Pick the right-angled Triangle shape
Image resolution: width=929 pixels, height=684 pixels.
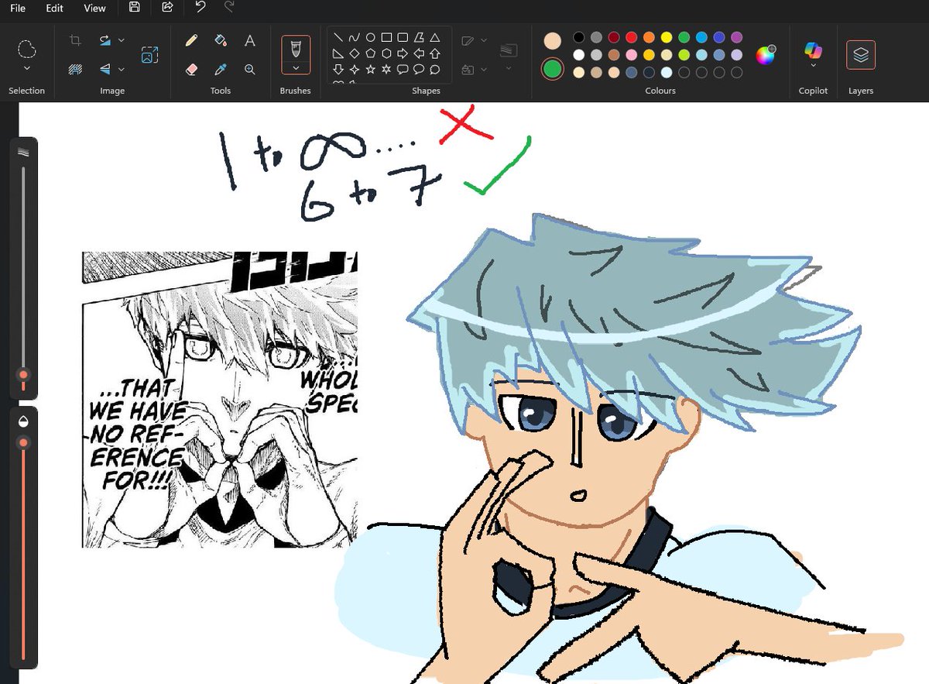point(338,53)
